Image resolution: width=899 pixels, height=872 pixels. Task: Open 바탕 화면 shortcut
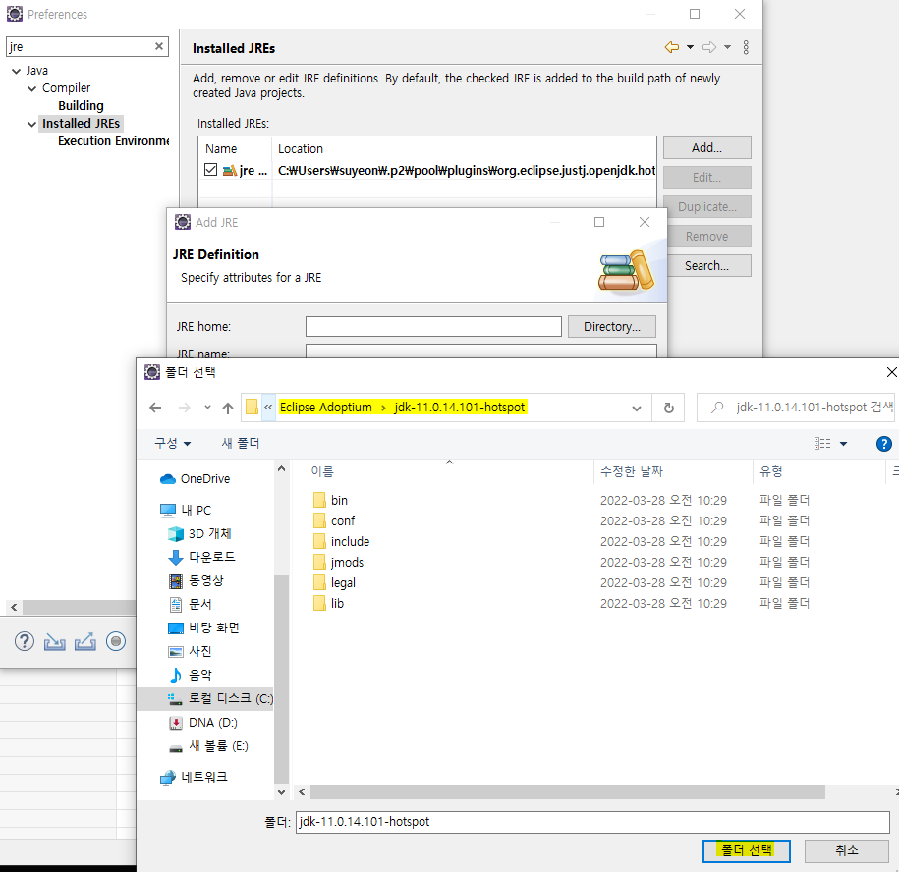coord(203,627)
